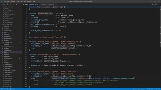
Task: Close the main.tf 12_keyvault_rbac tab
Action: (x=38, y=4)
